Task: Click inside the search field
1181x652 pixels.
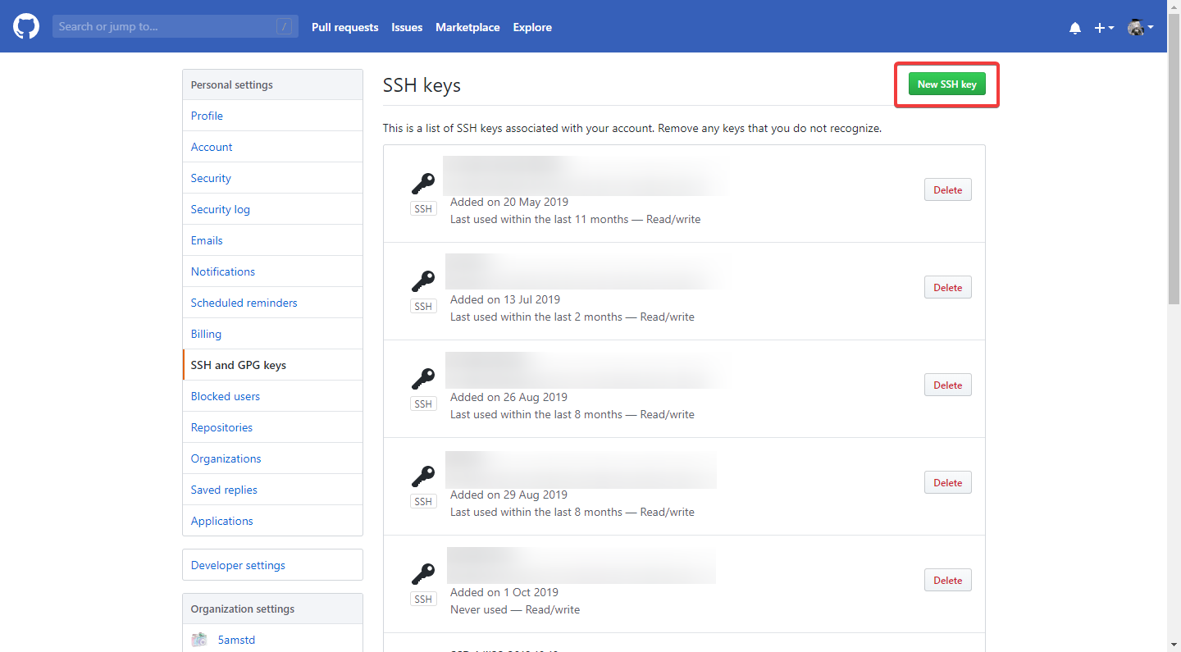Action: [x=164, y=26]
